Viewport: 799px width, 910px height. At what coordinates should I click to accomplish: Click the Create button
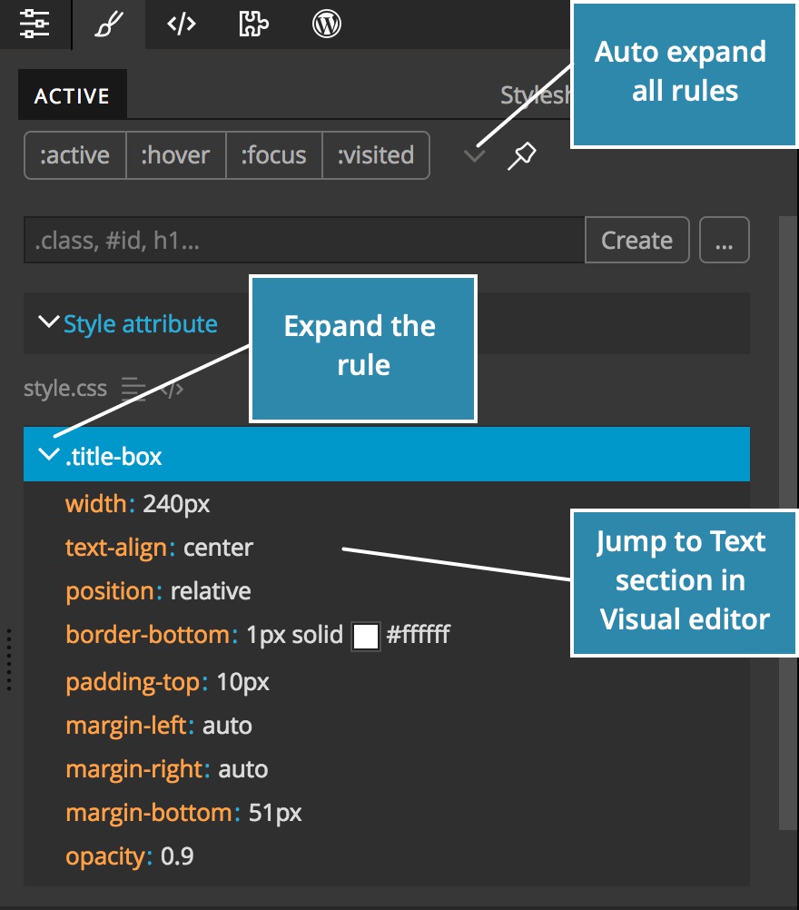point(636,240)
